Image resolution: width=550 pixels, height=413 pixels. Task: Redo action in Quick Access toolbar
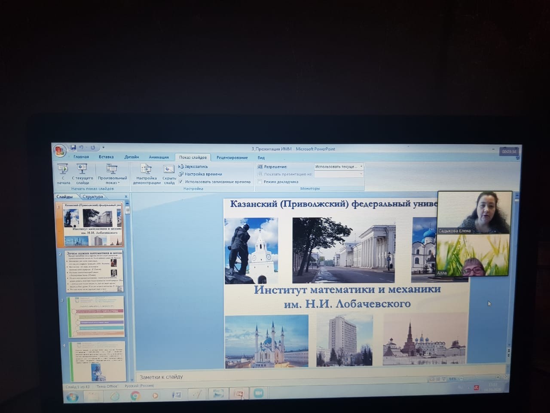(92, 148)
